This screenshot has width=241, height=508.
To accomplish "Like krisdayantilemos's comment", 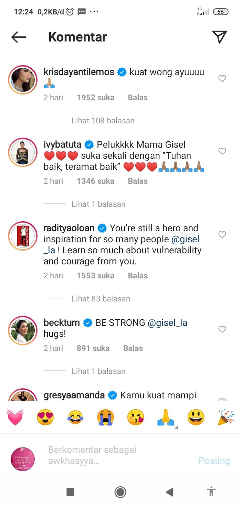I will point(222,79).
